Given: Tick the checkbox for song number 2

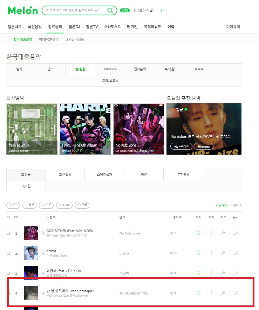Looking at the screenshot, I should click(x=8, y=253).
